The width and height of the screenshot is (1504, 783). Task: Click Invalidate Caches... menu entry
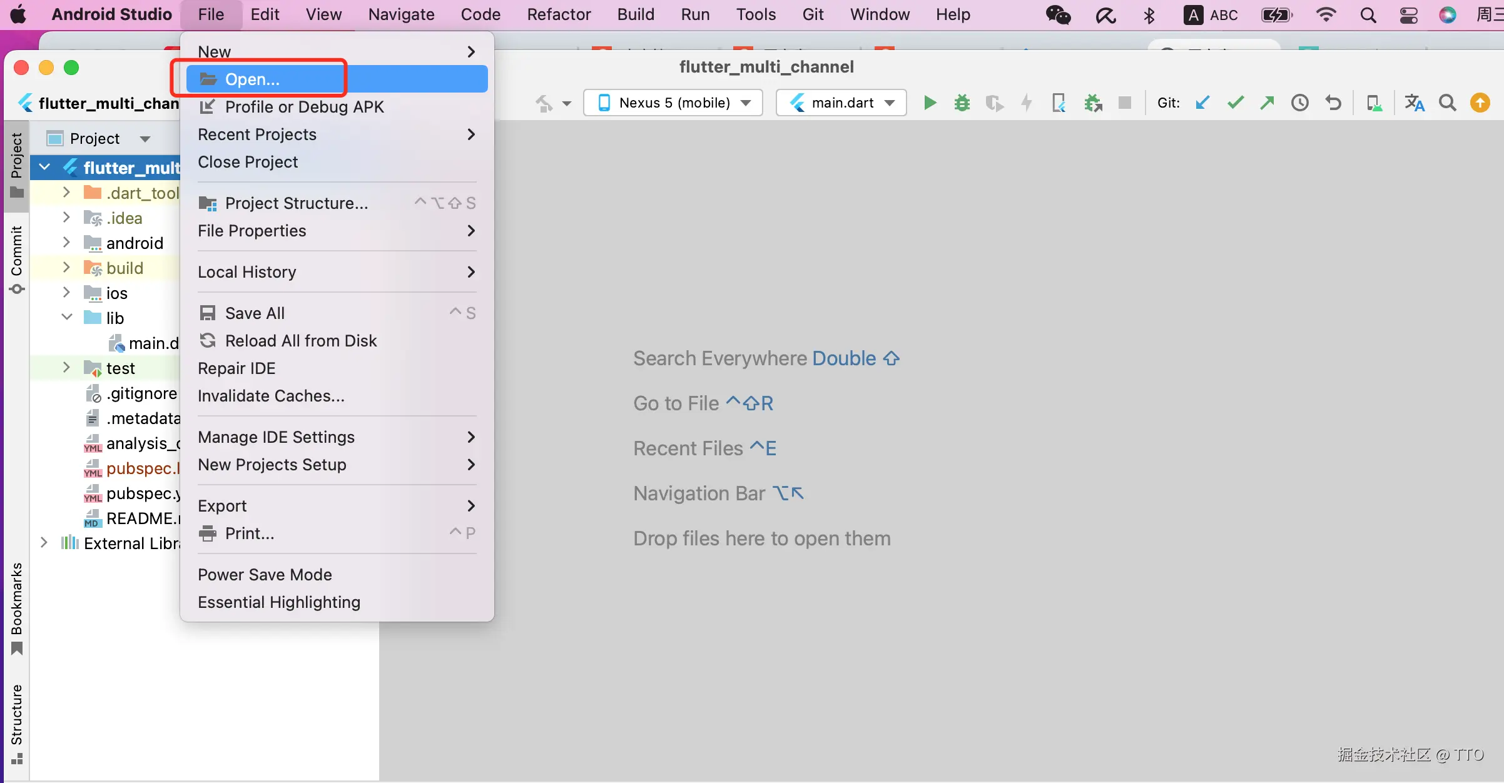pyautogui.click(x=271, y=396)
